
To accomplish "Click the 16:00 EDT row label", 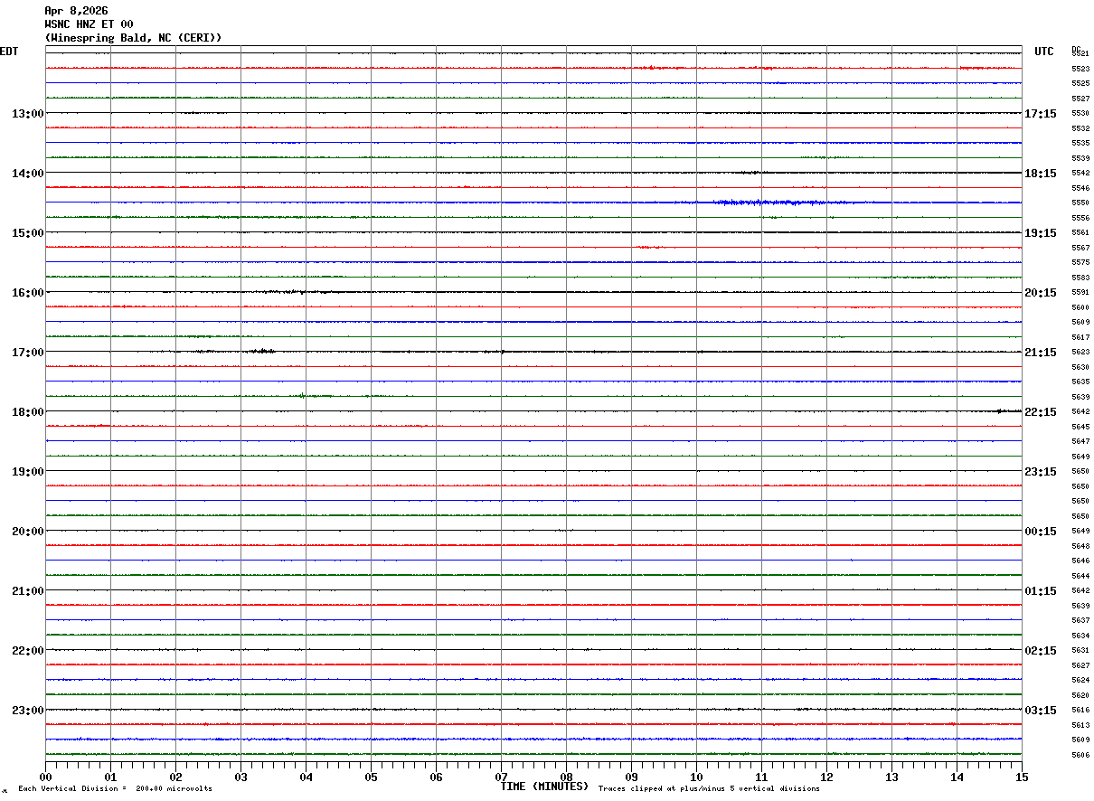I will point(27,292).
